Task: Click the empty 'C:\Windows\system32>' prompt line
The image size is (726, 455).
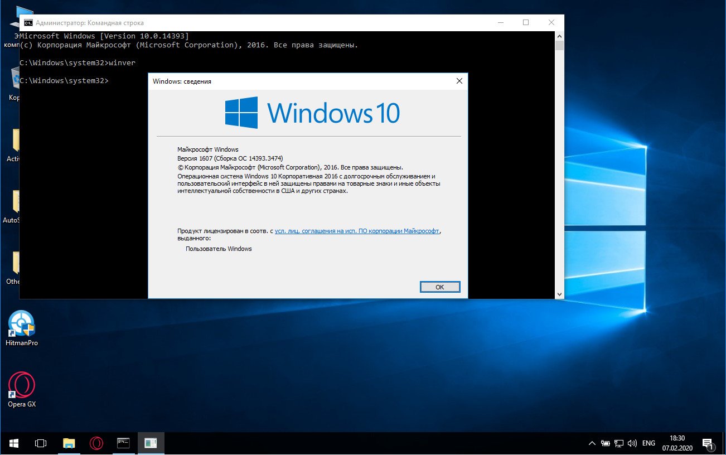Action: [64, 81]
